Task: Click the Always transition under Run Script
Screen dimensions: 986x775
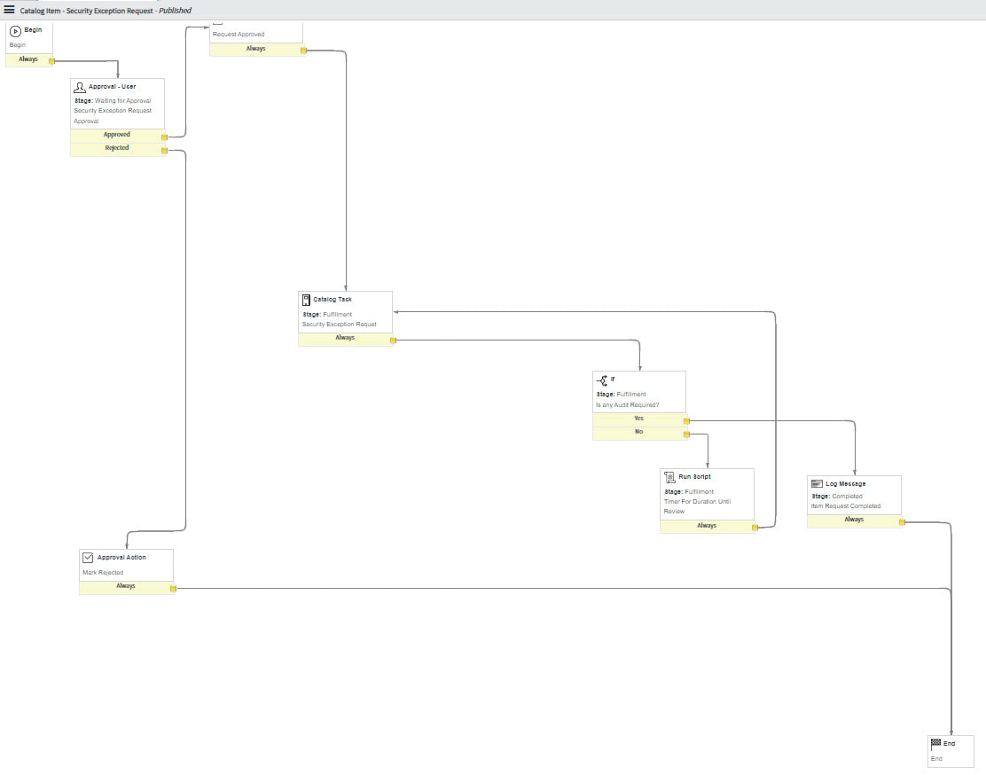Action: (x=707, y=526)
